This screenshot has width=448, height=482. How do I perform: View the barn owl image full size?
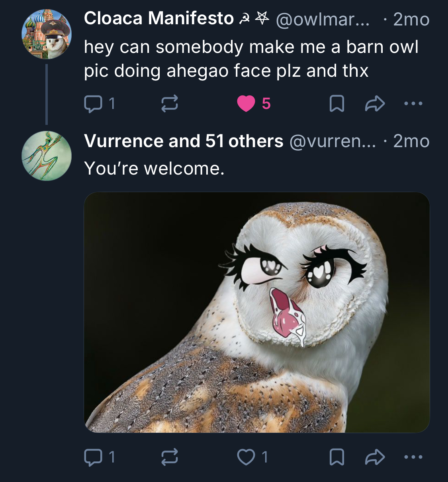pyautogui.click(x=257, y=312)
